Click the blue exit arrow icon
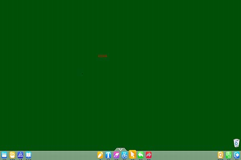Viewport: 241px width, 160px height. (x=237, y=155)
